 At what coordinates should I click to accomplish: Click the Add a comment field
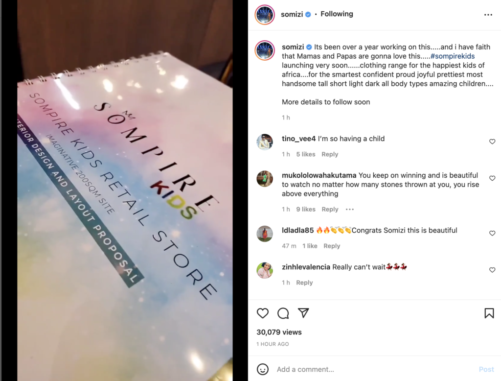[374, 369]
